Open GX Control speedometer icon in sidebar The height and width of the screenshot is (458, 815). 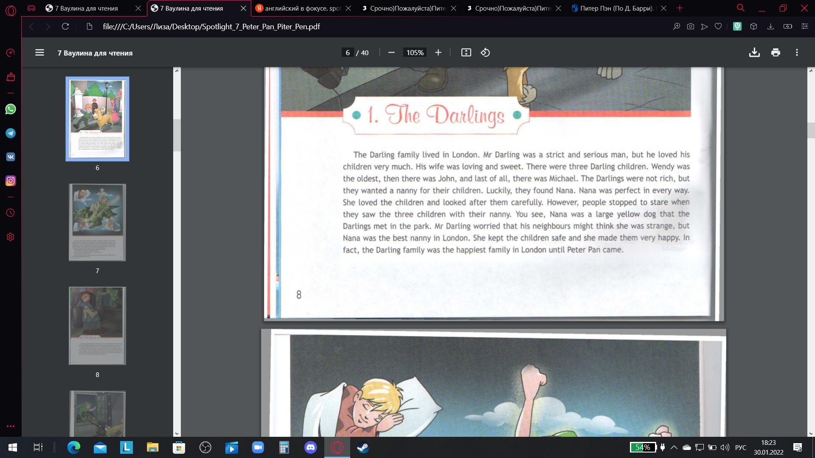click(x=11, y=53)
